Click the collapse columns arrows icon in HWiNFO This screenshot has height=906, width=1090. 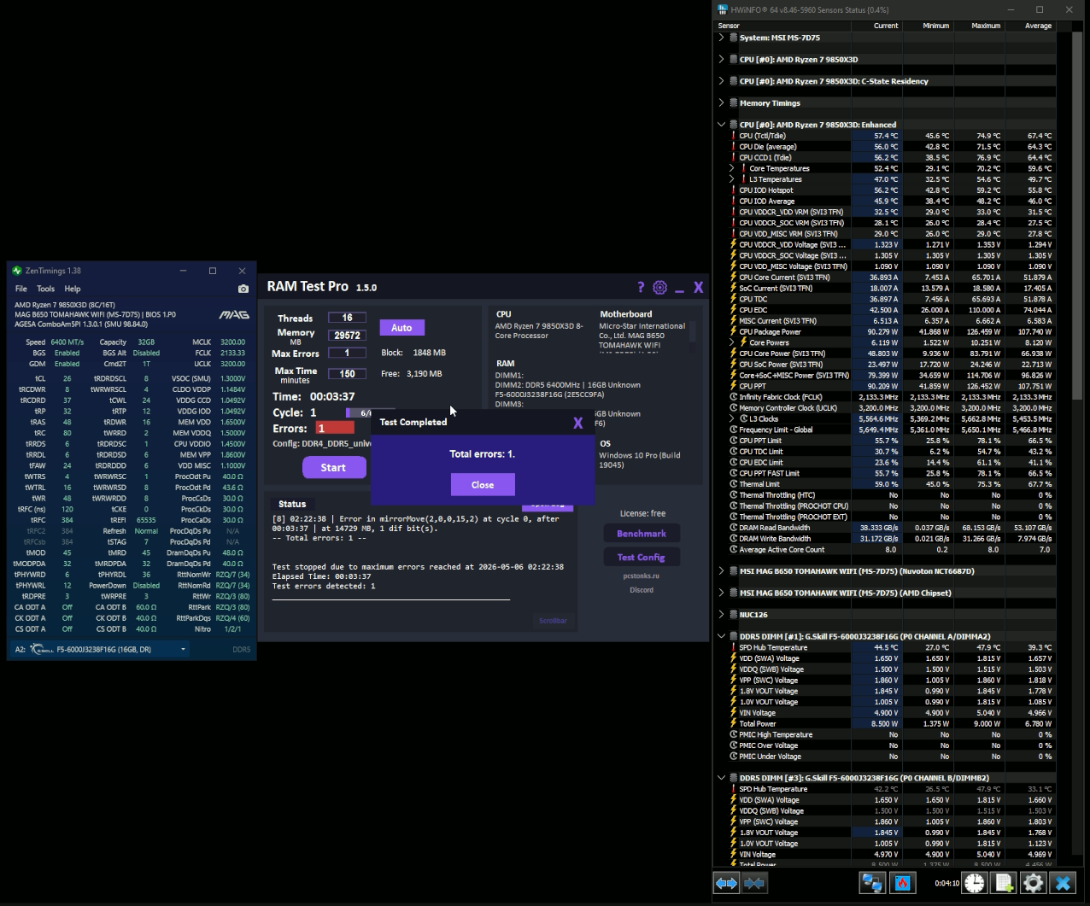754,883
